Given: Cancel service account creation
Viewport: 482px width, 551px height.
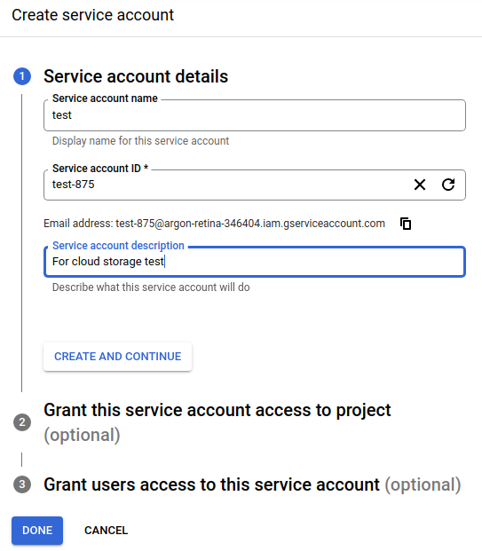Looking at the screenshot, I should pos(106,531).
